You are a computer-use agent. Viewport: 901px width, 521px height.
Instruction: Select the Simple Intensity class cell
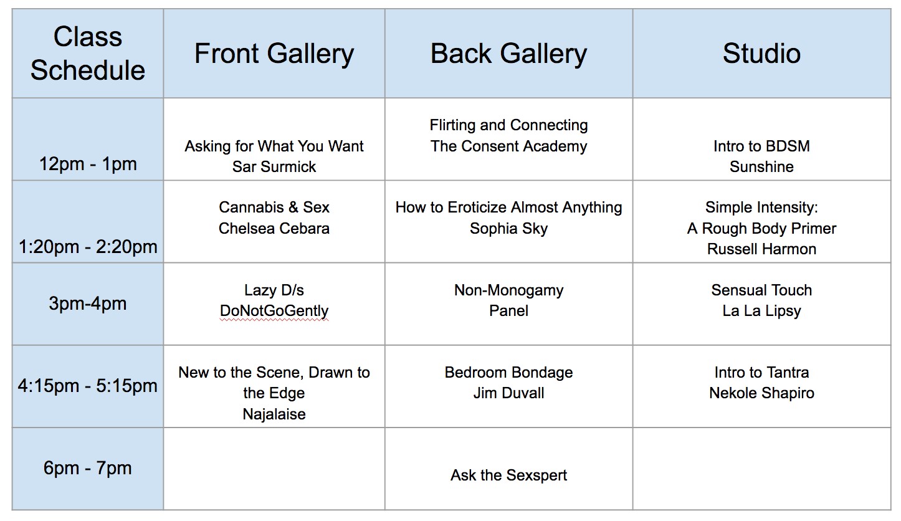click(761, 228)
